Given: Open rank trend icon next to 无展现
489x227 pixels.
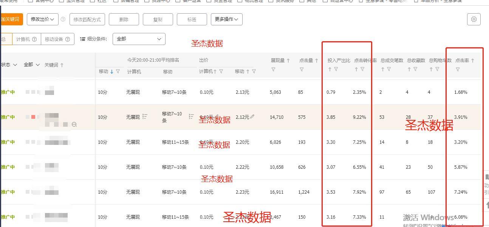Looking at the screenshot, I should 145,116.
